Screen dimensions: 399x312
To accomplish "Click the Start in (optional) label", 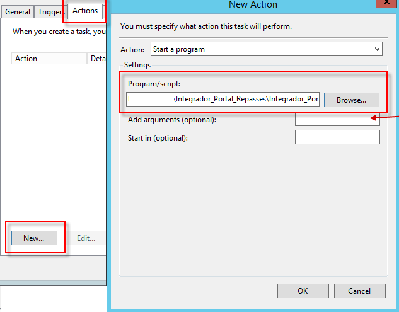I will pos(158,138).
